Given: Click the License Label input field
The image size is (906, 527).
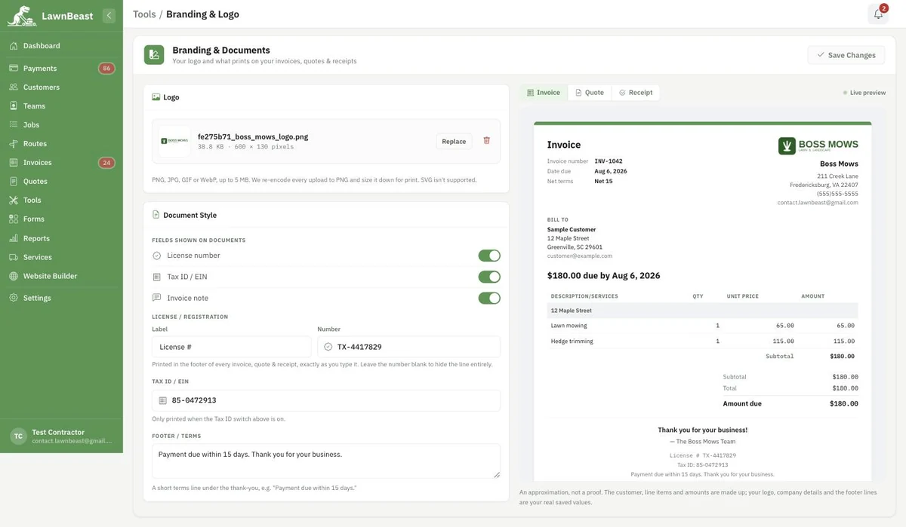Looking at the screenshot, I should [232, 347].
